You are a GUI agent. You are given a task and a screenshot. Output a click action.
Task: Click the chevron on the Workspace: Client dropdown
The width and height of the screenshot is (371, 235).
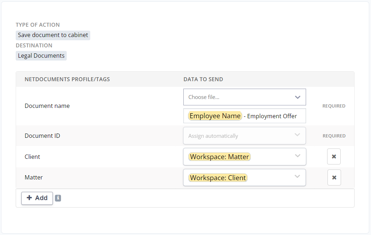tap(298, 177)
